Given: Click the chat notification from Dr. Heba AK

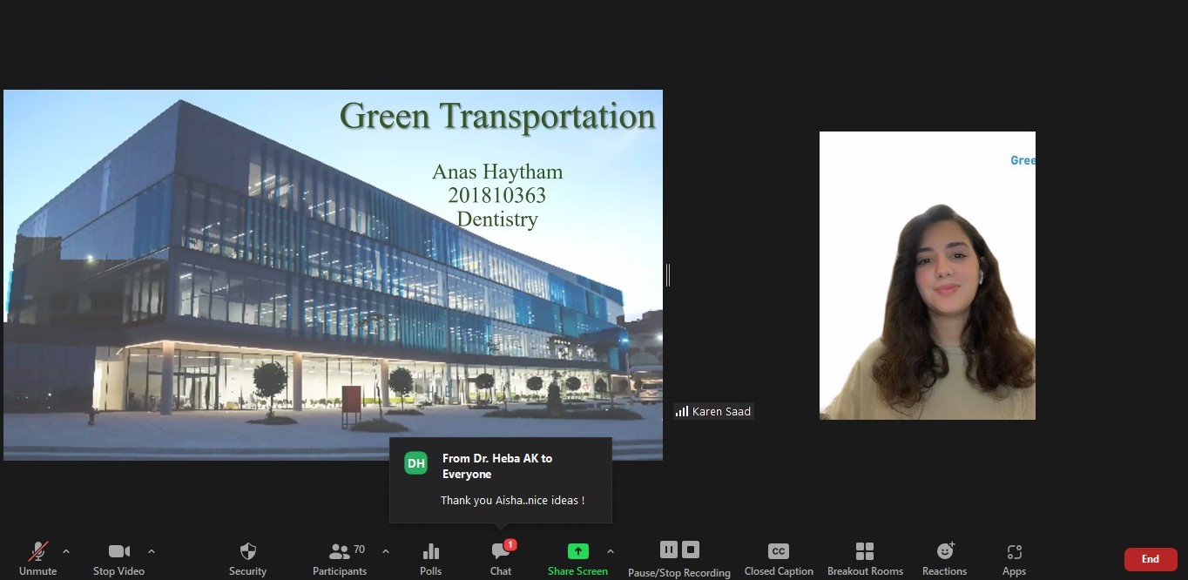Looking at the screenshot, I should click(x=500, y=481).
